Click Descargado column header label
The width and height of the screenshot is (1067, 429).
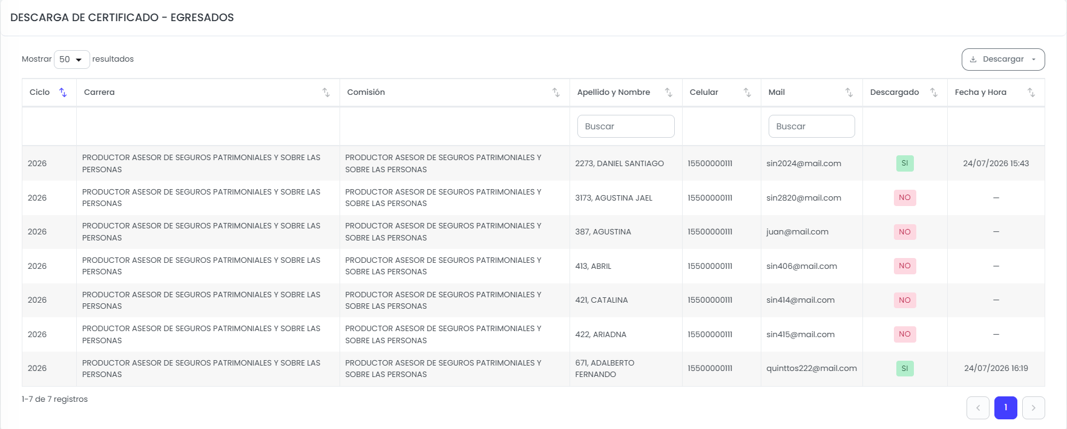coord(895,92)
